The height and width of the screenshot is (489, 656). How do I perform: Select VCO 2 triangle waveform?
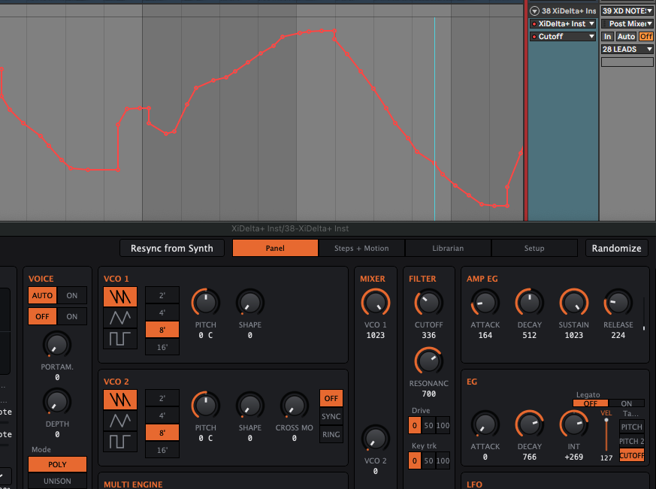[120, 421]
